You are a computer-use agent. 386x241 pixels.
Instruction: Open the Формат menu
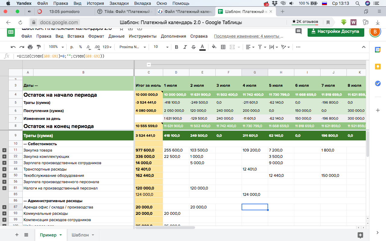coord(96,36)
